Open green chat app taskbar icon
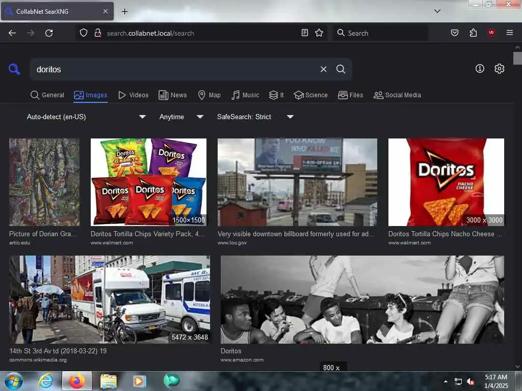This screenshot has height=391, width=522. (x=172, y=381)
